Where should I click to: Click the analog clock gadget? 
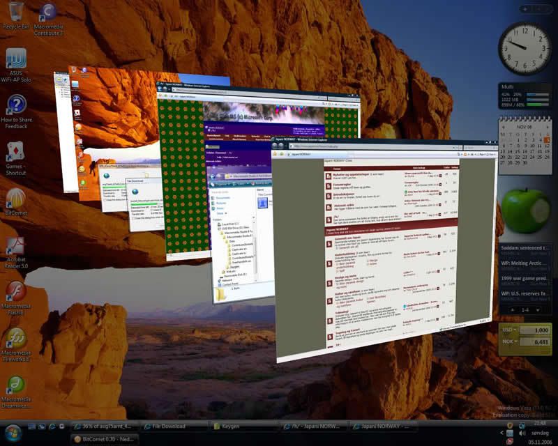525,48
